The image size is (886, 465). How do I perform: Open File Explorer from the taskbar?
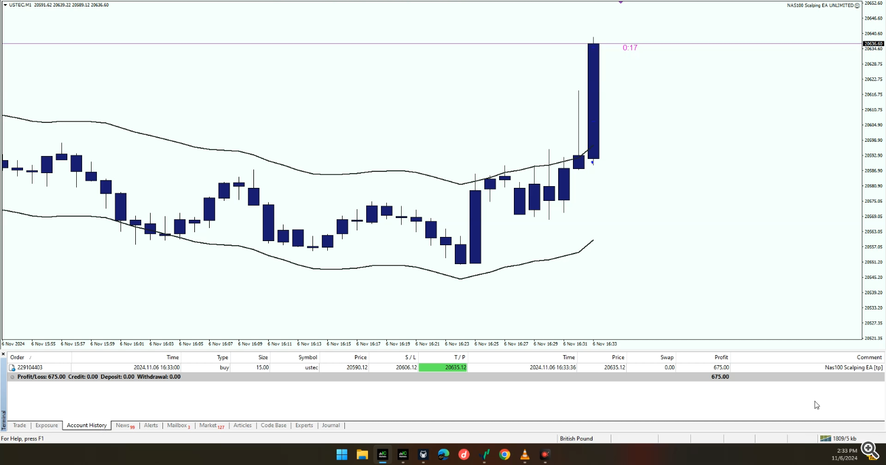point(362,454)
